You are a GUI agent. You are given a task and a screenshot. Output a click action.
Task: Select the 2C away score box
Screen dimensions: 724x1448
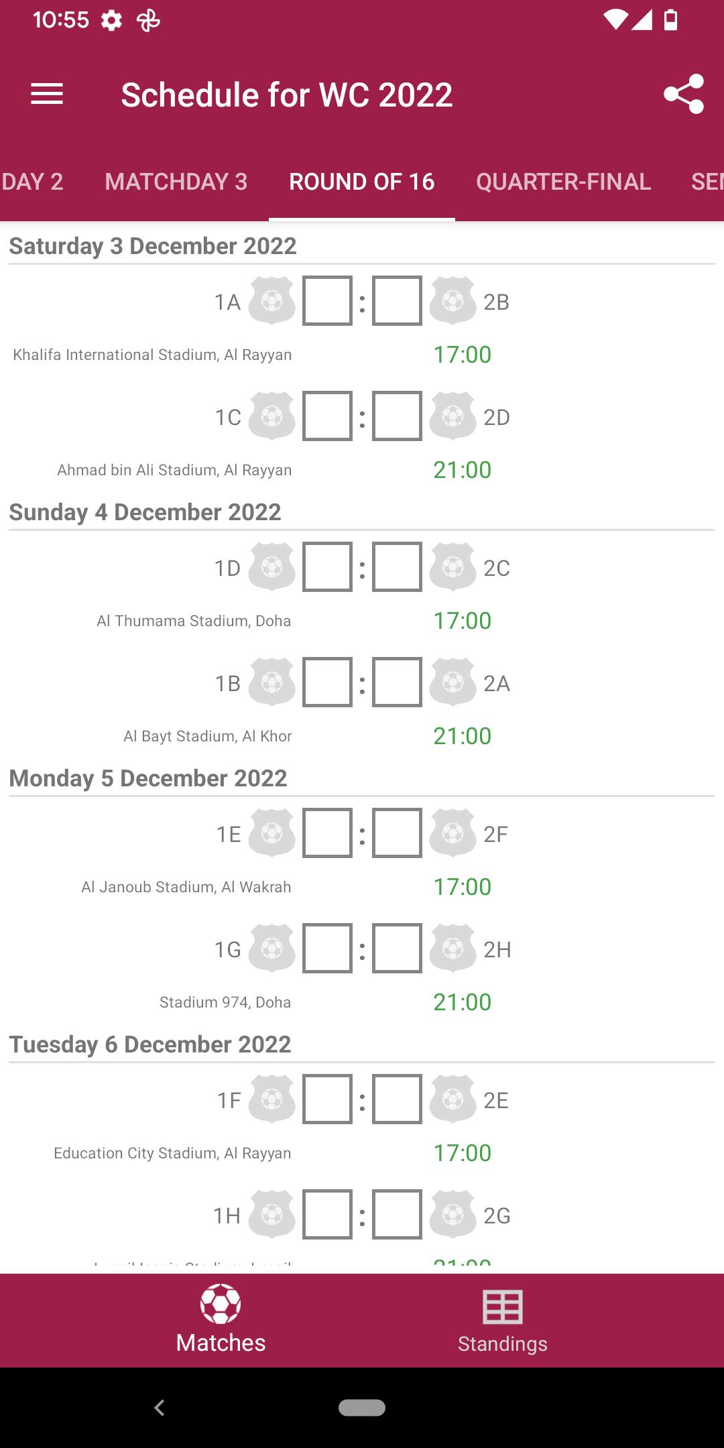click(397, 567)
